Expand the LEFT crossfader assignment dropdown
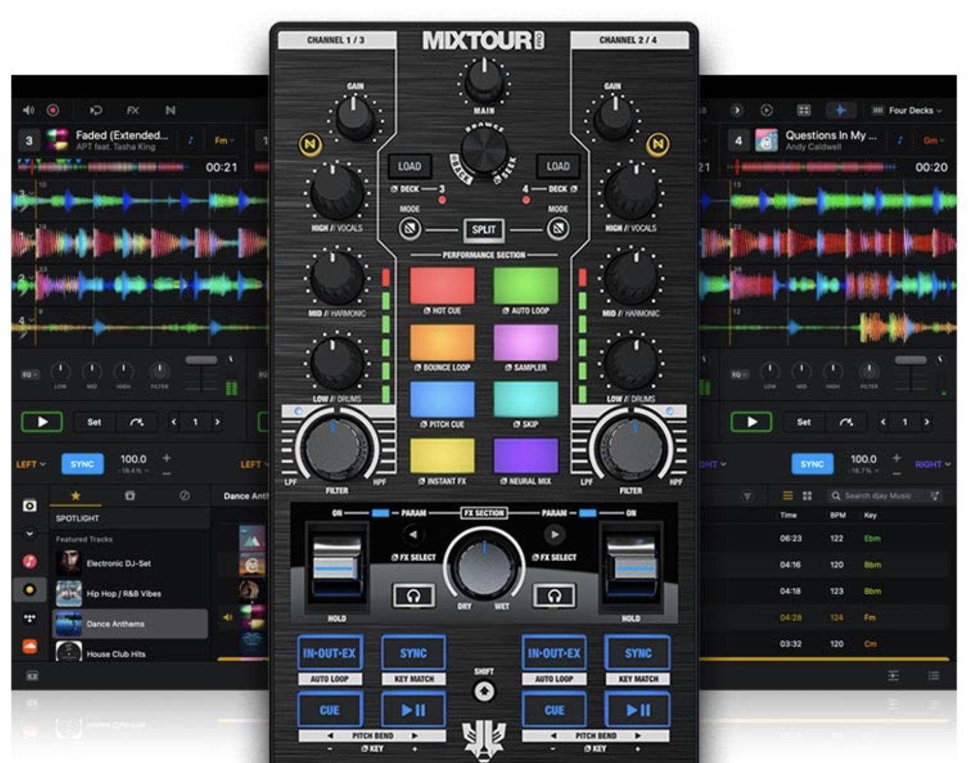The height and width of the screenshot is (763, 970). (31, 464)
